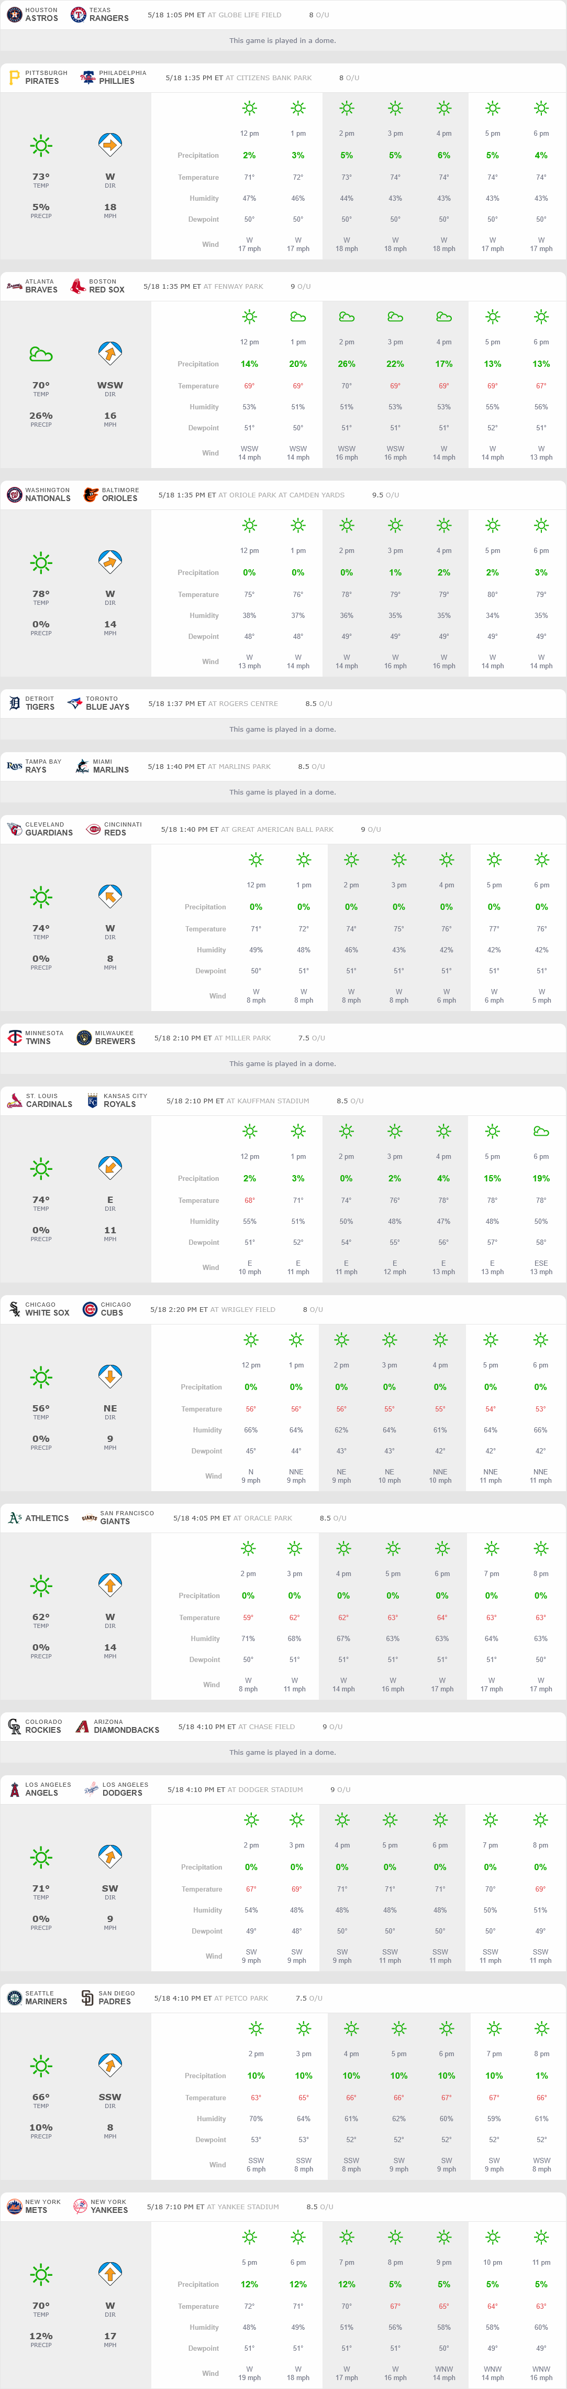Click the Los Angeles Angels logo

click(14, 1791)
